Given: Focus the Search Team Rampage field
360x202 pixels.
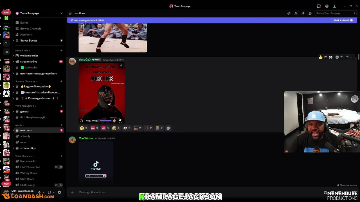Looking at the screenshot, I should tap(336, 13).
